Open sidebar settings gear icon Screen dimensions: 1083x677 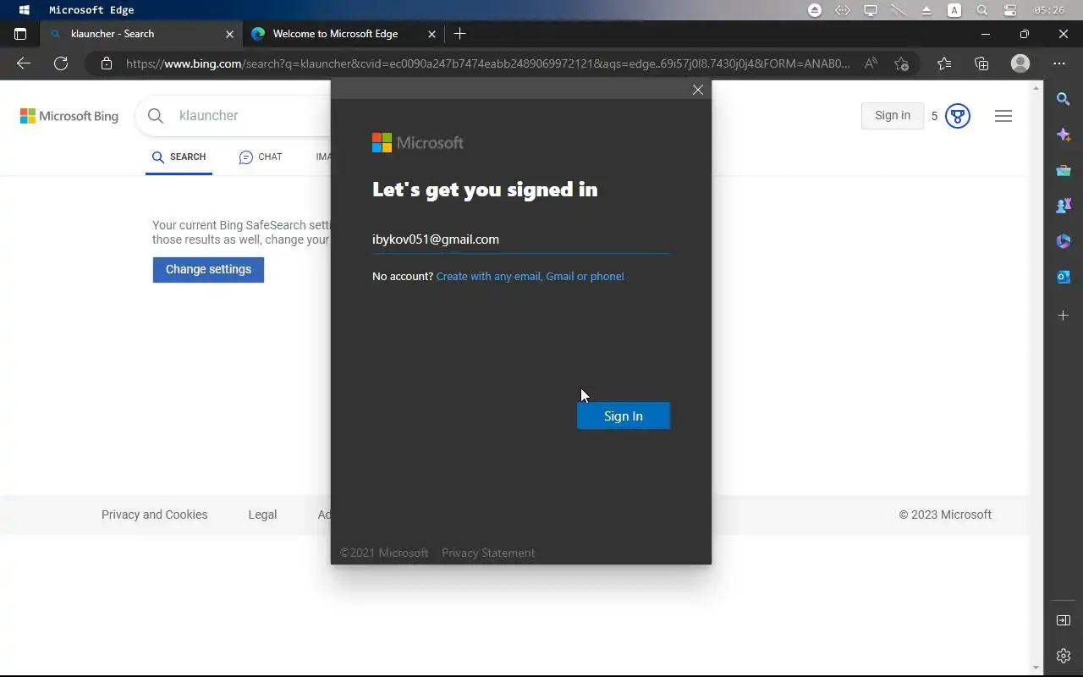1064,656
